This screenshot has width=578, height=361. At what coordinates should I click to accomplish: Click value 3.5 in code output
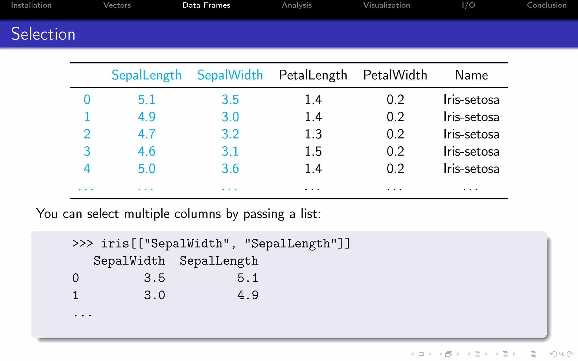154,278
